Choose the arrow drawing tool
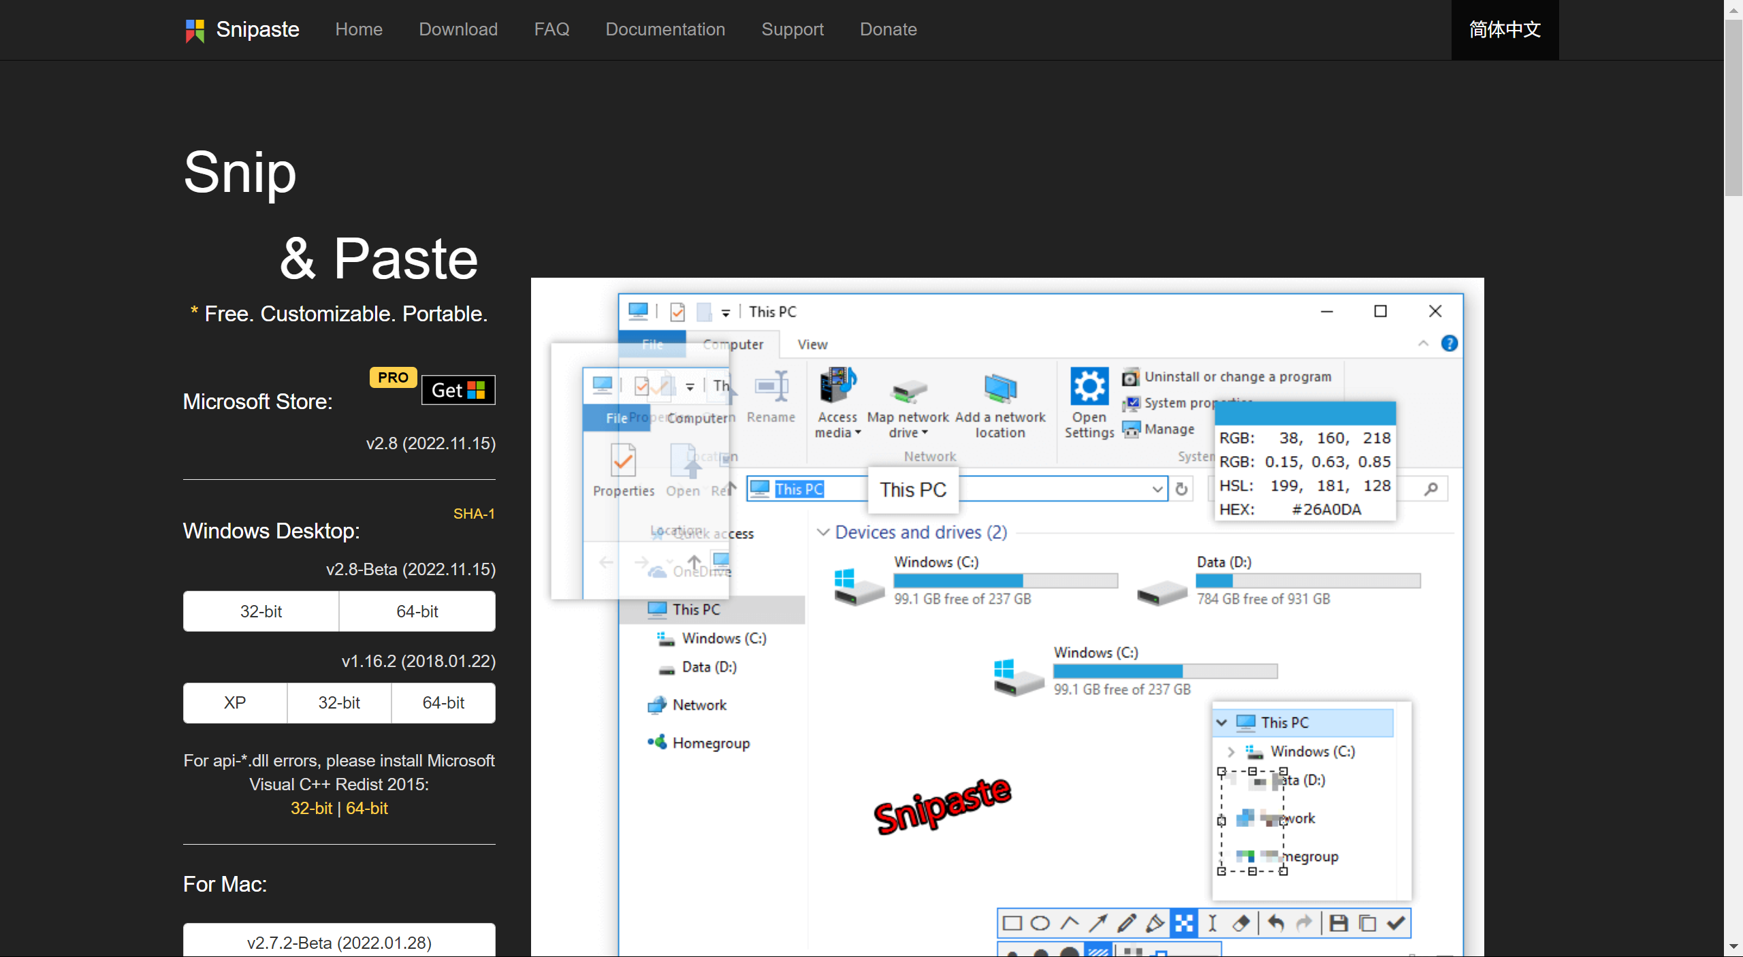Viewport: 1743px width, 957px height. pos(1098,923)
